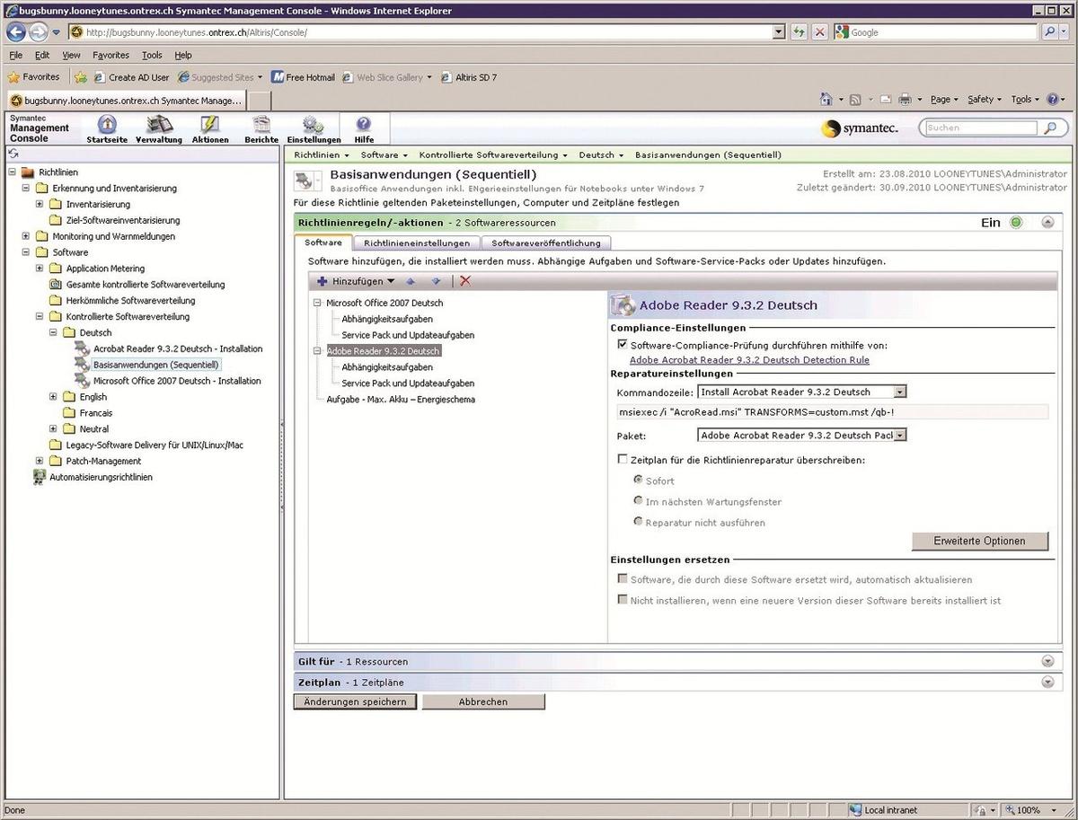Click the browser Home icon

pos(826,100)
